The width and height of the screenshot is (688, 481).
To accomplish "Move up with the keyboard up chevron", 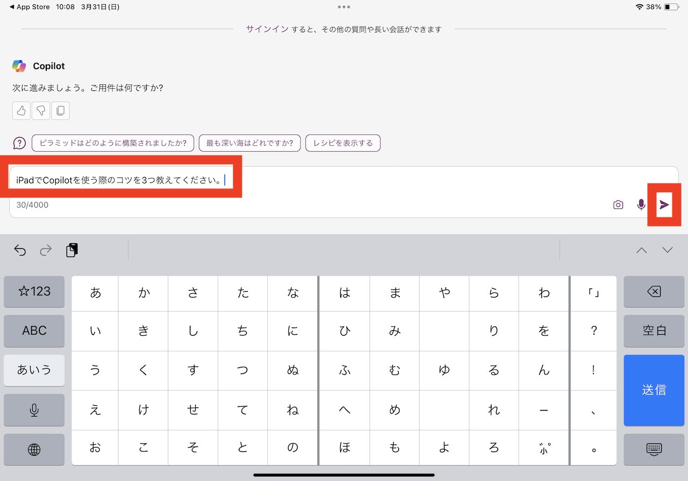I will (642, 250).
